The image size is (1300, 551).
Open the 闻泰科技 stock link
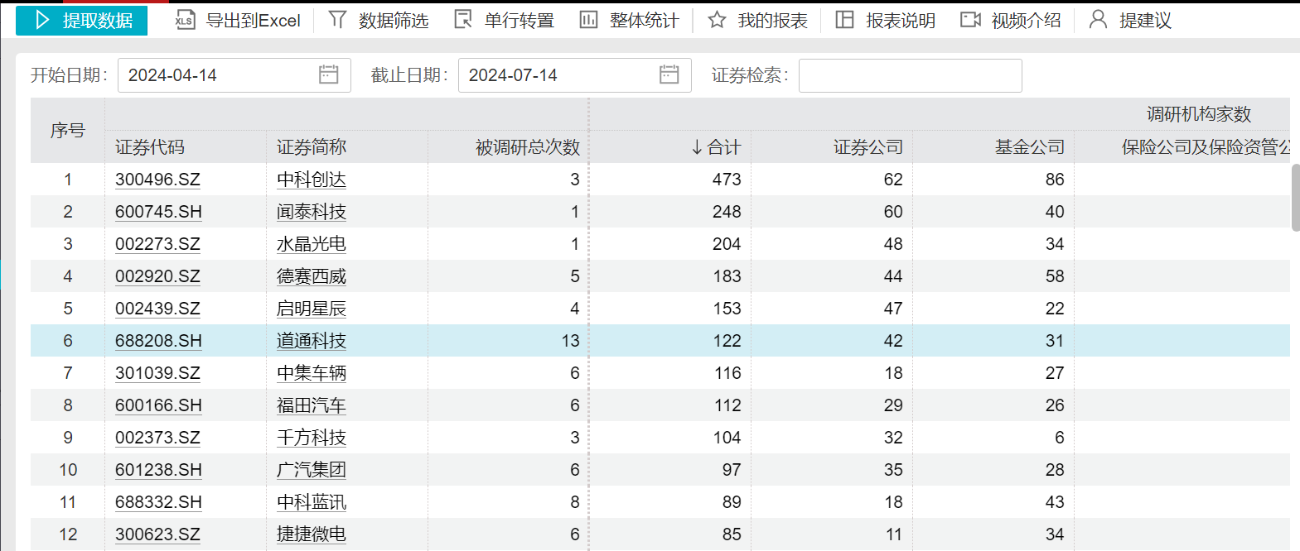tap(312, 212)
